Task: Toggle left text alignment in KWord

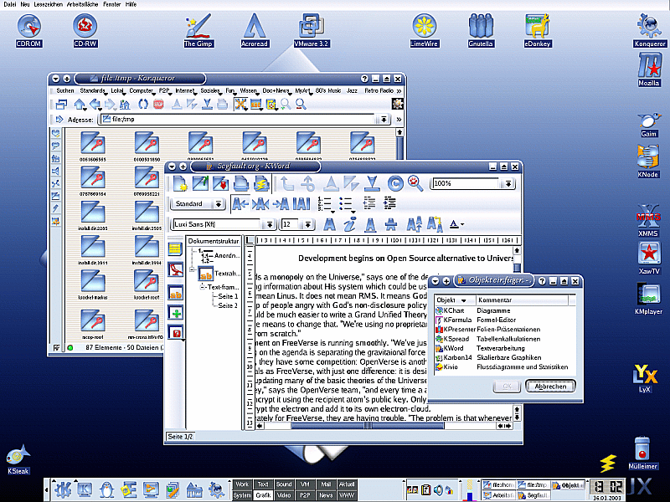Action: 240,204
